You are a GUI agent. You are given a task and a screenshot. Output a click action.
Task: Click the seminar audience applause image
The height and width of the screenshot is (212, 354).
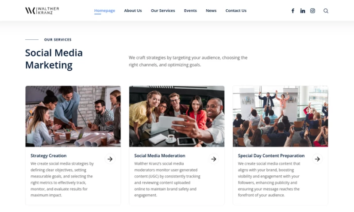(281, 116)
